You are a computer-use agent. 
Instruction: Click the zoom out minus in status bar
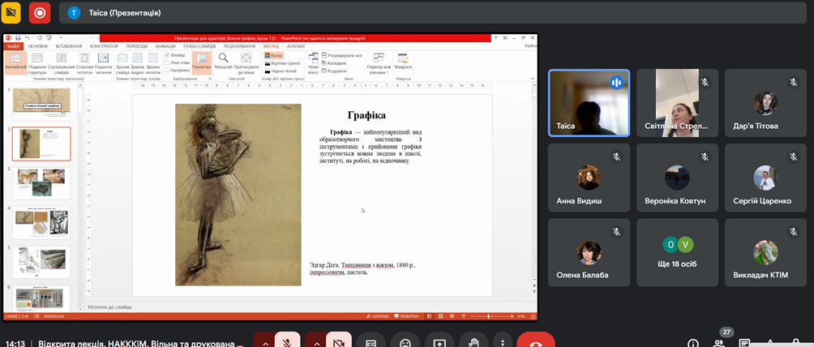472,316
